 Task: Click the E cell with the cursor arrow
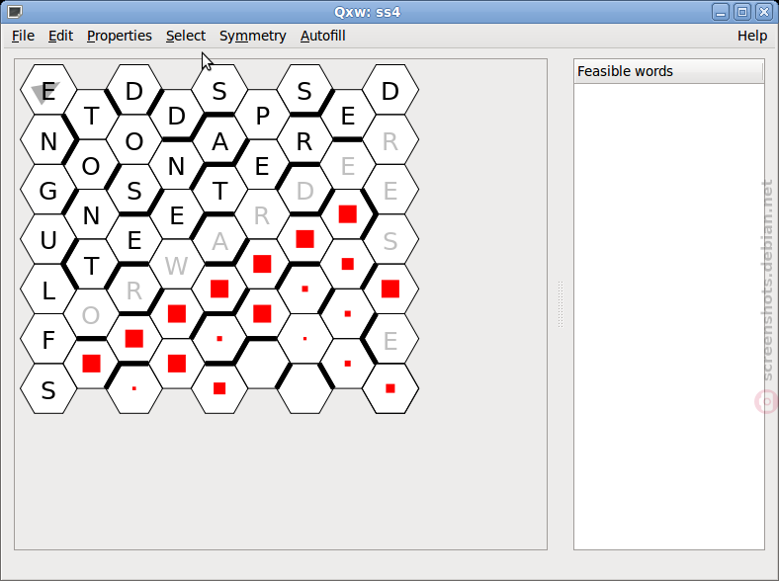pos(48,90)
